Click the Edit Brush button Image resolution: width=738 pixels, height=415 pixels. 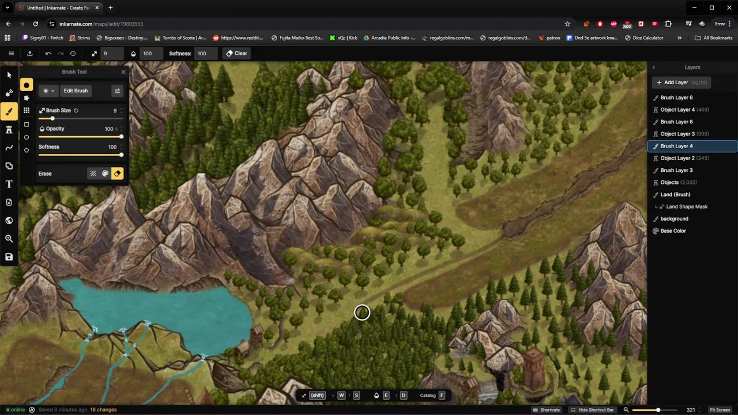coord(76,90)
